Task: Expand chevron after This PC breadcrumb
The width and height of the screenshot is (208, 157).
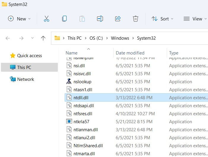Action: click(x=85, y=38)
